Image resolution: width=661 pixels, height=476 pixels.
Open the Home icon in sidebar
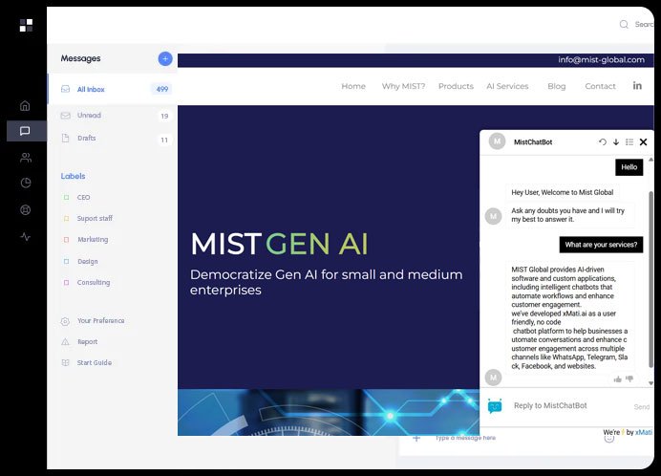click(25, 105)
